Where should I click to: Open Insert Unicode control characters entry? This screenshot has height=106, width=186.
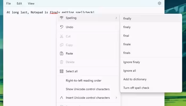pyautogui.click(x=88, y=98)
